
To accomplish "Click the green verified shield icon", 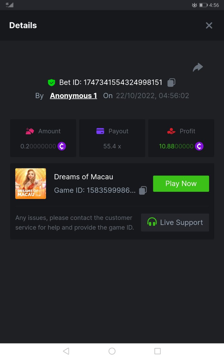I will point(52,82).
